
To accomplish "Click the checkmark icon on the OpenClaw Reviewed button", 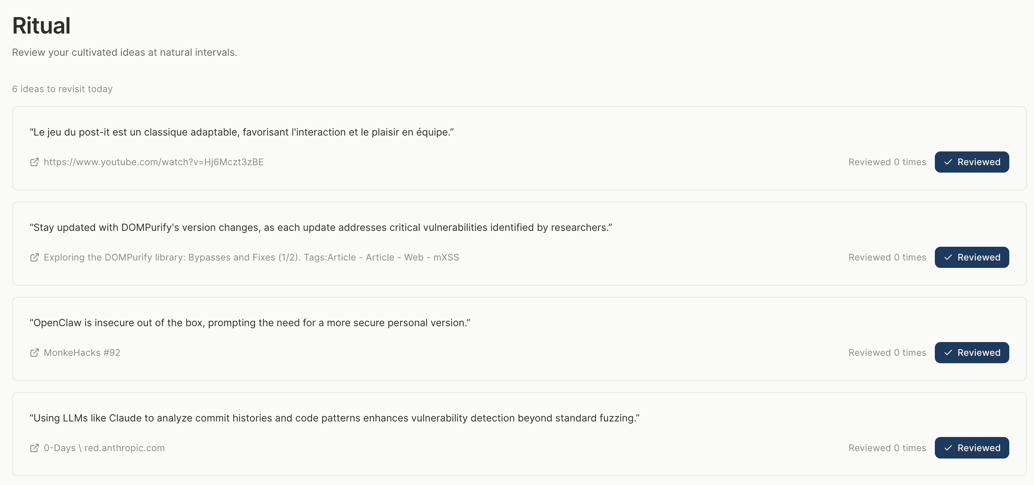I will point(948,353).
